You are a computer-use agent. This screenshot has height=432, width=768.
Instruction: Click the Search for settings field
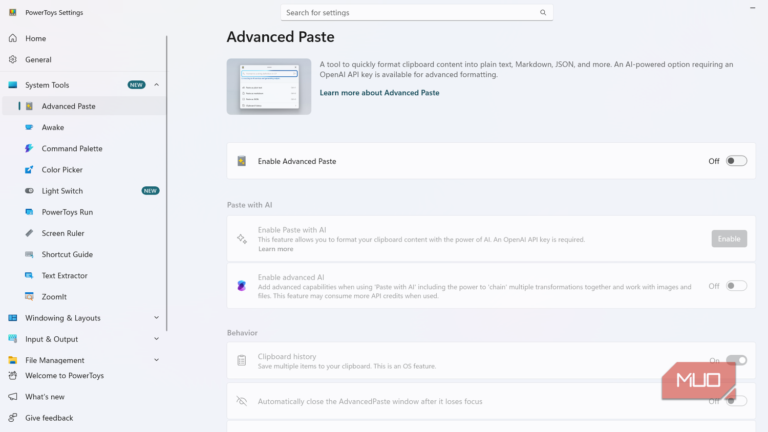pyautogui.click(x=417, y=12)
